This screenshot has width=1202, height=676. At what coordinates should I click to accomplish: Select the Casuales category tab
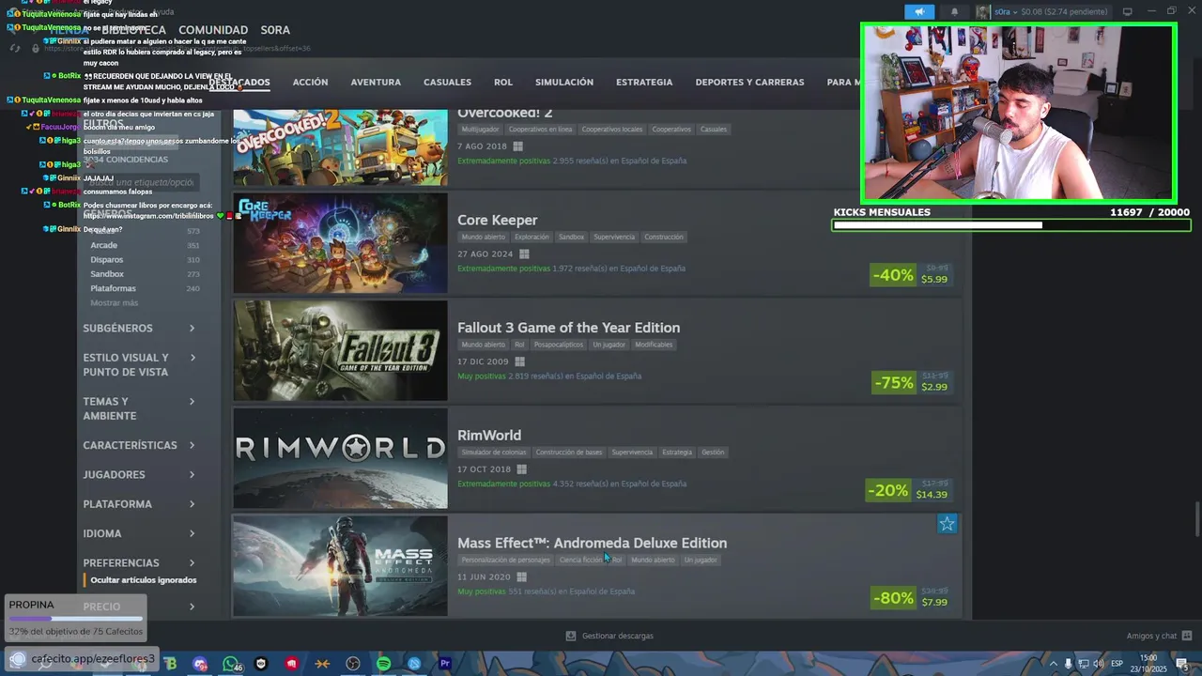pos(447,83)
